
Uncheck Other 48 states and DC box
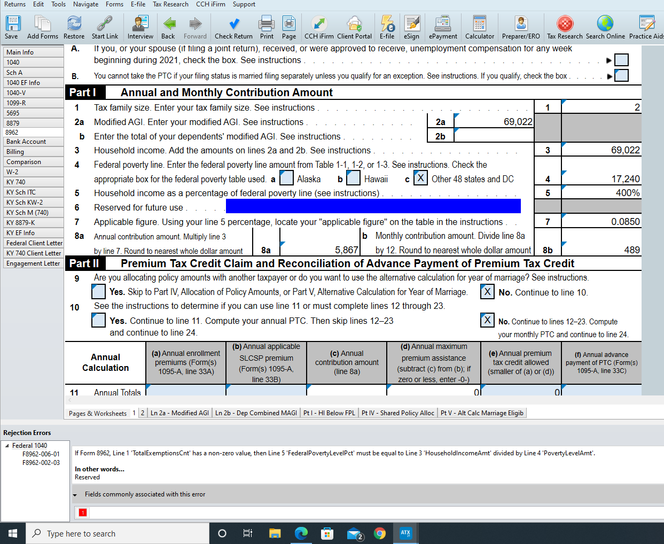[x=421, y=178]
